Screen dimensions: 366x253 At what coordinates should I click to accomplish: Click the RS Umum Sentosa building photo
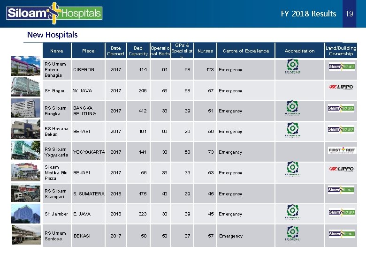(x=26, y=235)
